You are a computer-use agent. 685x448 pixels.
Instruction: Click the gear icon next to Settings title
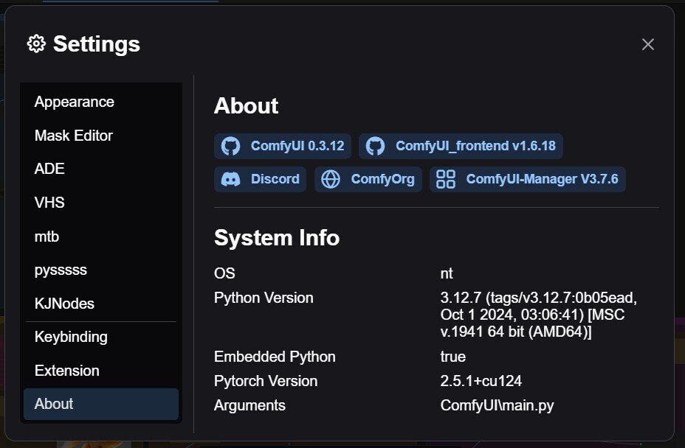pos(36,44)
